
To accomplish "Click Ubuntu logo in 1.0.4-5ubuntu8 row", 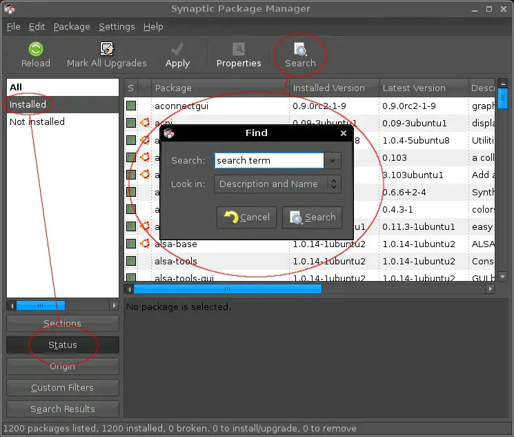I will 145,140.
